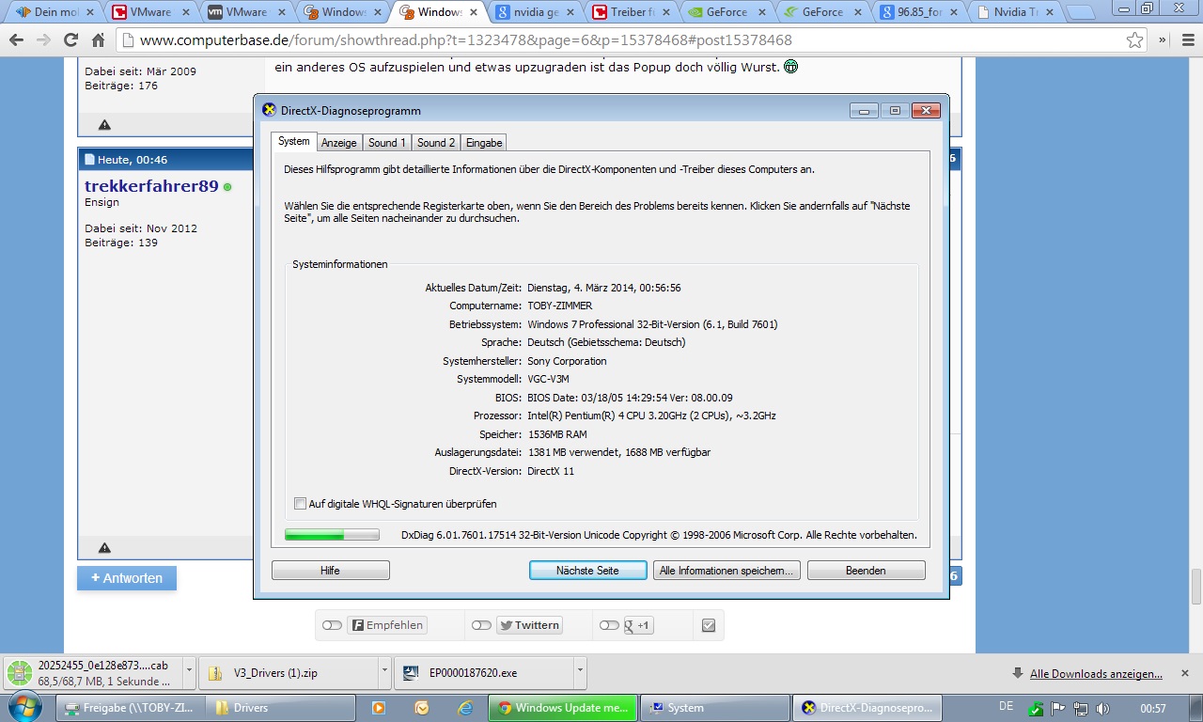Launch Internet Explorer from the taskbar

[465, 708]
